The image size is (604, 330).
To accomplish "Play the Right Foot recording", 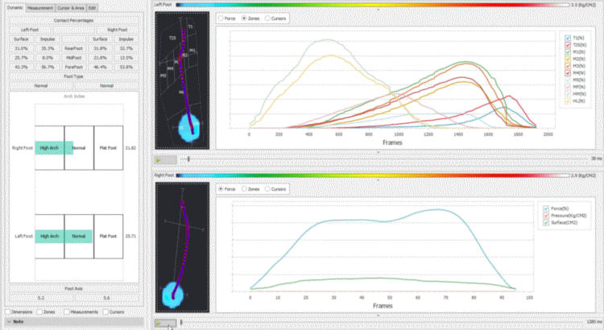I will coord(166,323).
